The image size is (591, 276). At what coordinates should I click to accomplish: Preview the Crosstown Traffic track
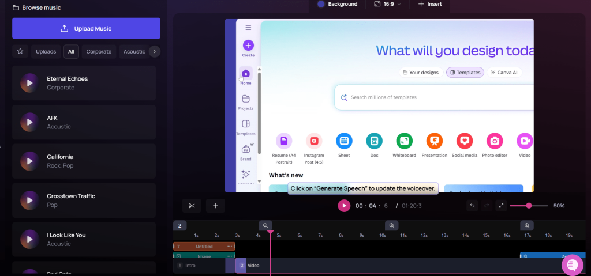[x=29, y=201]
